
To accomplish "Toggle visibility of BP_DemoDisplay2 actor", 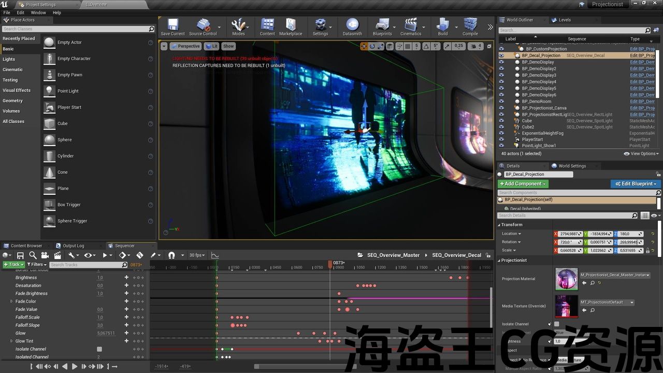I will click(501, 68).
